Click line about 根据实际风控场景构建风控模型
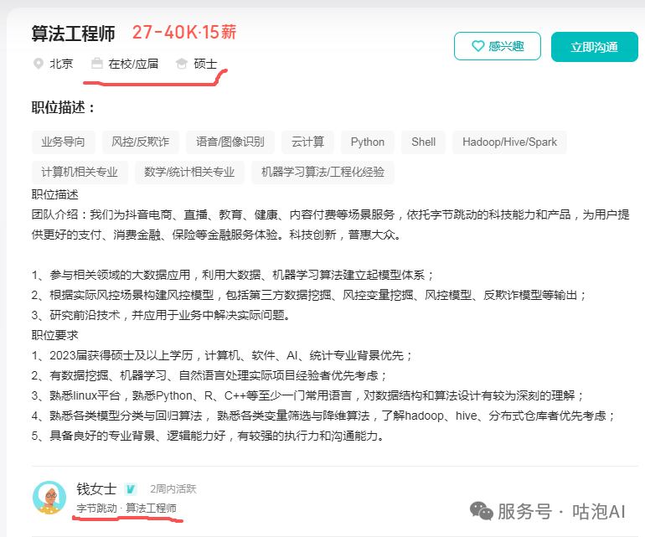 [309, 295]
